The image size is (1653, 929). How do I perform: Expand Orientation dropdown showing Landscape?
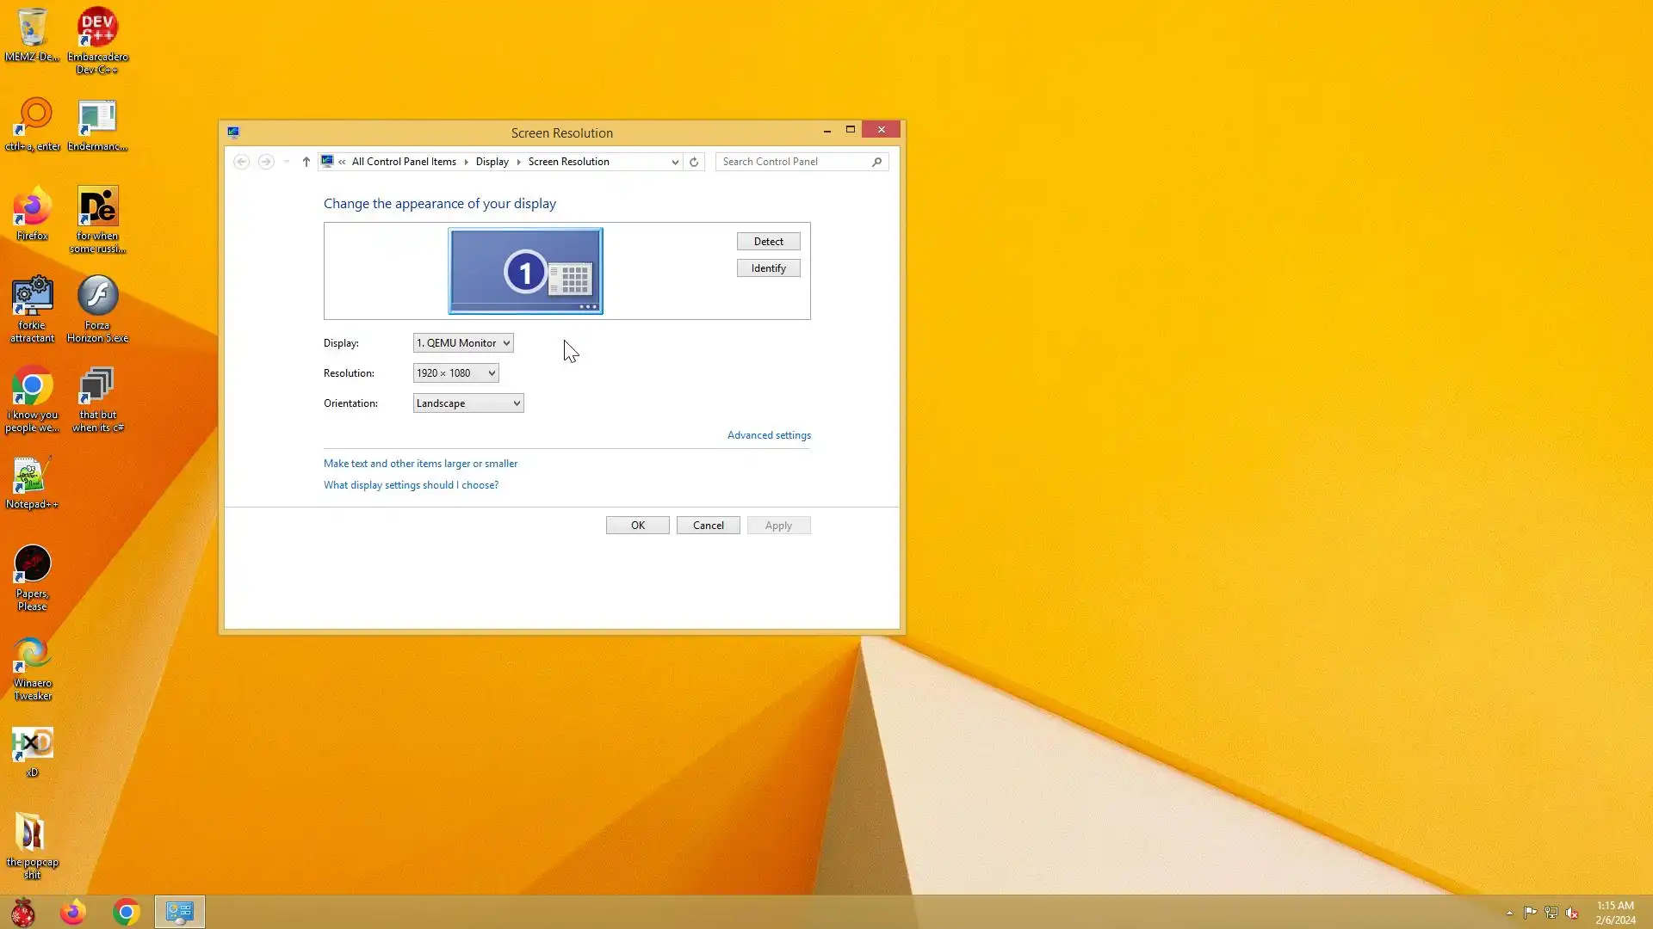pos(467,403)
